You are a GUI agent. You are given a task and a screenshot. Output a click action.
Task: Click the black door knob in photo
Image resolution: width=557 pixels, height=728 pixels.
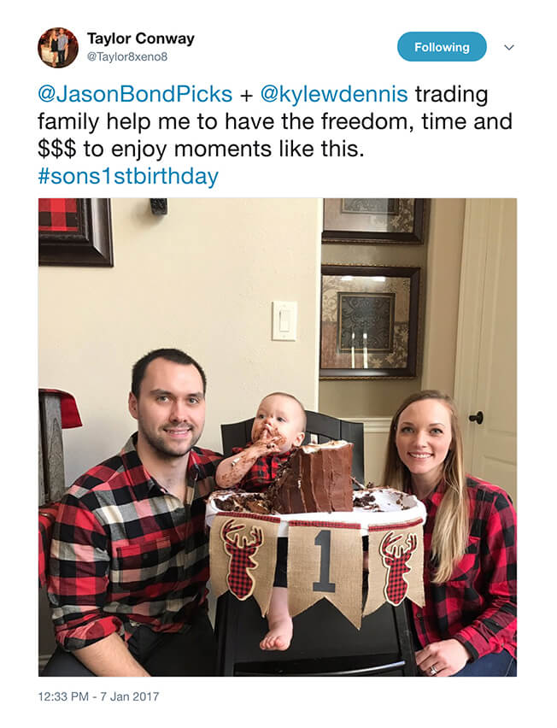476,417
